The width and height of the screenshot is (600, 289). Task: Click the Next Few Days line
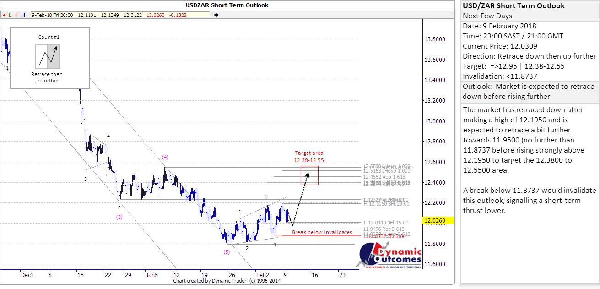(x=488, y=16)
